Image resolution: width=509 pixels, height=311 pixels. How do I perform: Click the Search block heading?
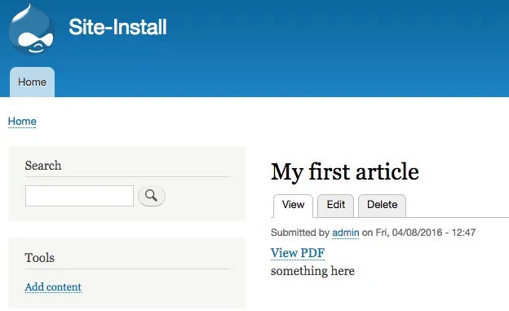[x=43, y=166]
